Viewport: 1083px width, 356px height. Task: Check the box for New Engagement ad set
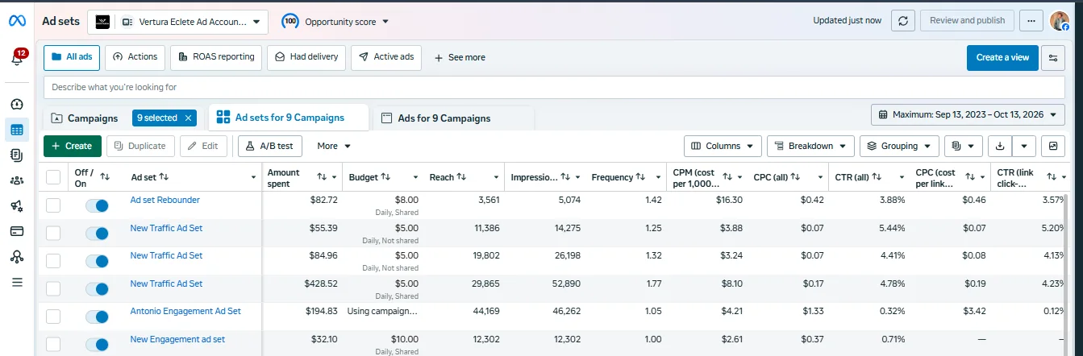click(53, 345)
